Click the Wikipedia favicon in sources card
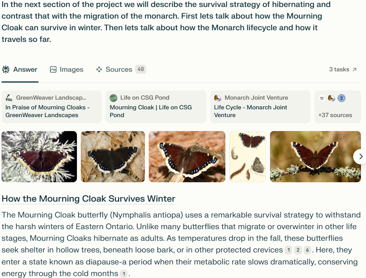Viewport: 366px width, 278px height. tap(322, 98)
